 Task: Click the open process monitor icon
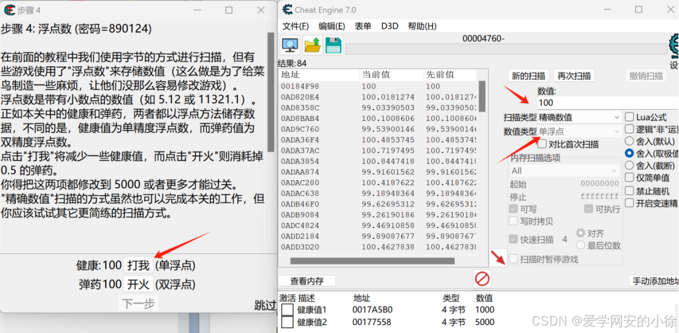(290, 45)
